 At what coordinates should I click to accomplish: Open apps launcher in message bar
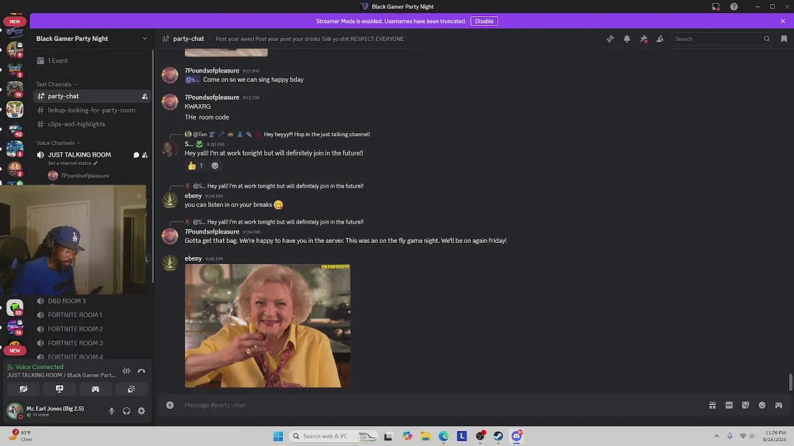(778, 405)
